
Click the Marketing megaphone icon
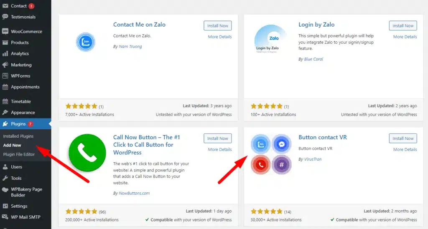tap(5, 65)
